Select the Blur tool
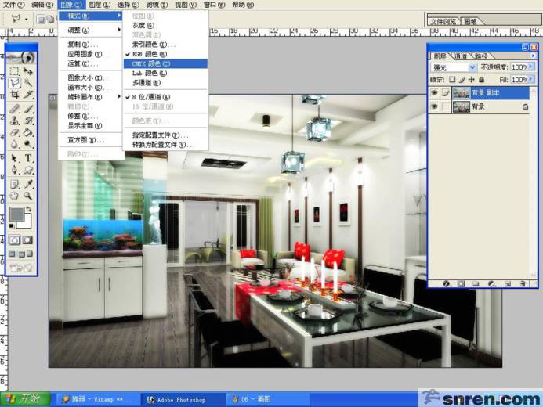 click(x=14, y=144)
